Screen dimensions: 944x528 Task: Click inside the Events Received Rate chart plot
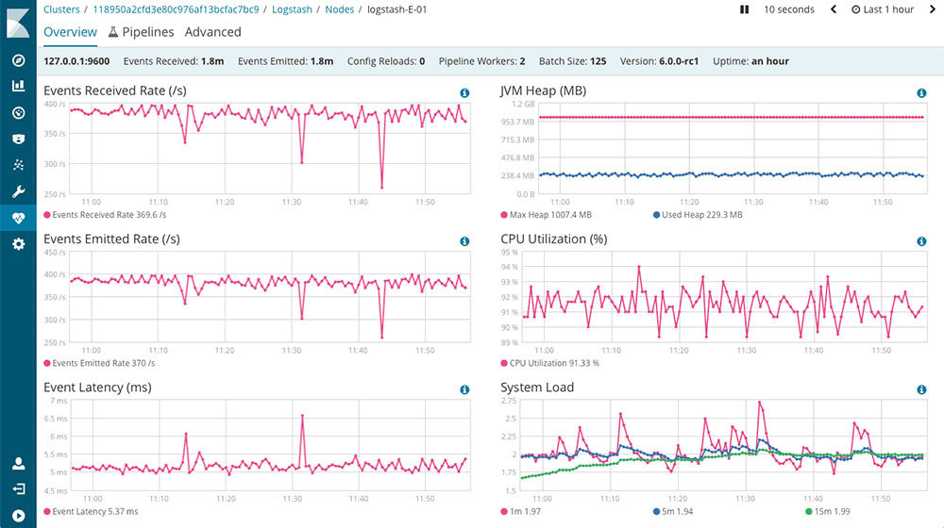click(270, 149)
